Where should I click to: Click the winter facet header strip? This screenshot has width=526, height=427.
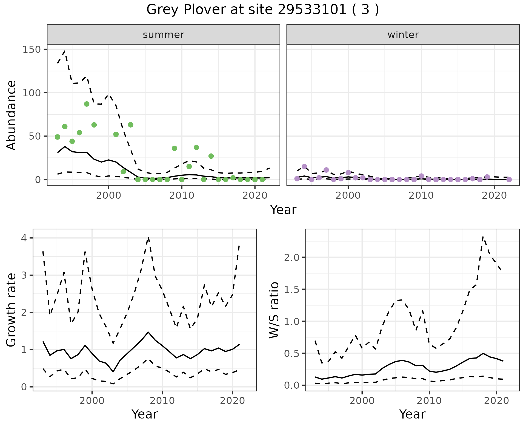pyautogui.click(x=403, y=35)
